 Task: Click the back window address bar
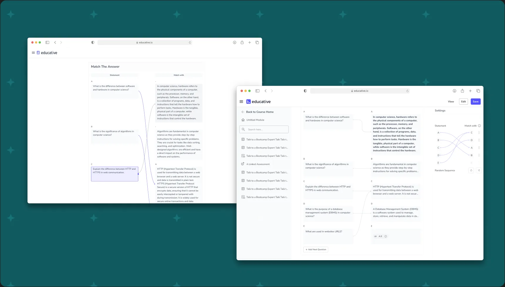click(145, 43)
